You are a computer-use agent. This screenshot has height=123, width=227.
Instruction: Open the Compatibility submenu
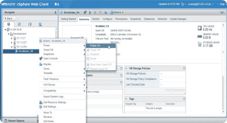tap(62, 91)
